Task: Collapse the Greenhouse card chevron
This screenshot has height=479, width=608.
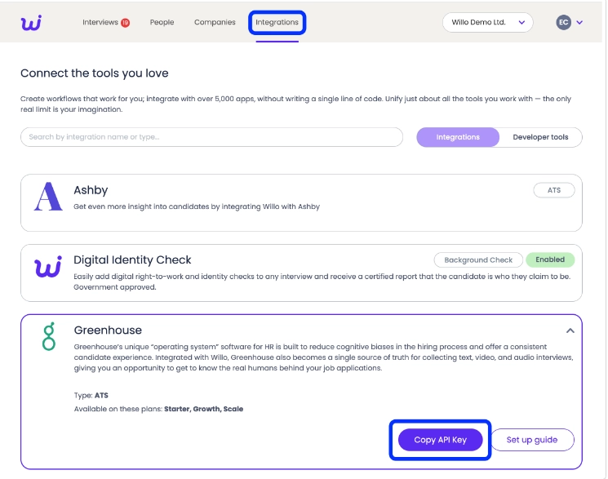Action: [570, 330]
